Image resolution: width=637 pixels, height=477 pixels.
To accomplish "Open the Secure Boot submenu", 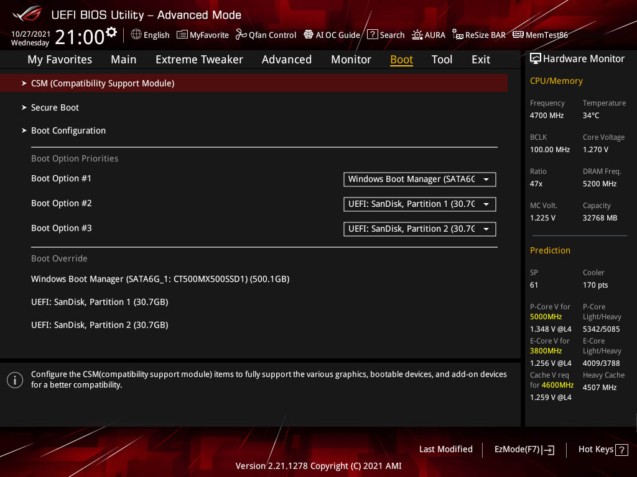I will tap(55, 107).
